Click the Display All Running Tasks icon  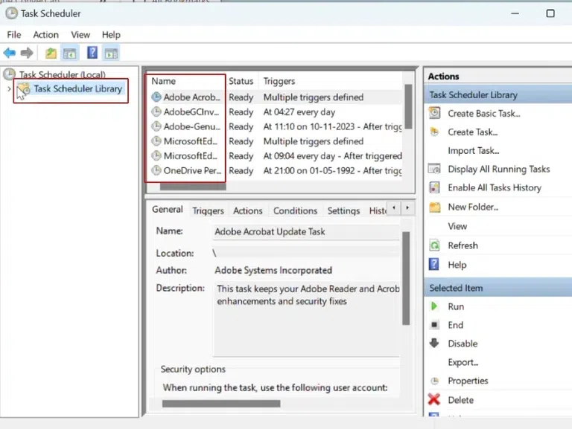coord(434,169)
